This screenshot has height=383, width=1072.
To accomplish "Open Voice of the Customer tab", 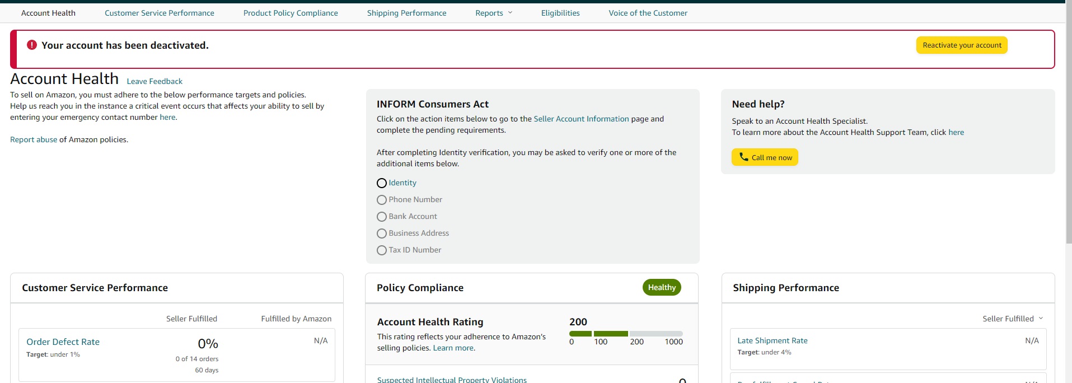I will 648,13.
